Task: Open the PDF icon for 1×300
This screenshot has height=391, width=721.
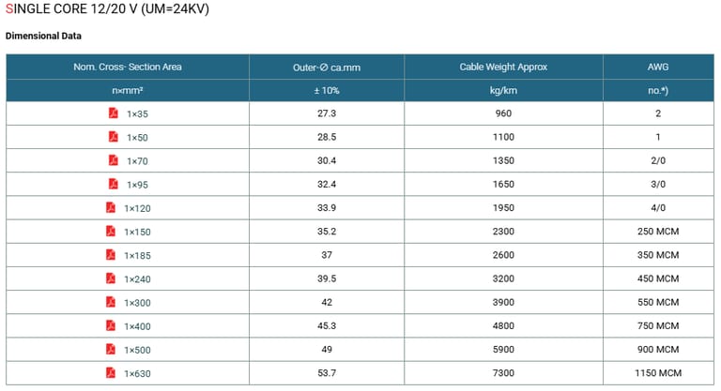Action: coord(111,302)
